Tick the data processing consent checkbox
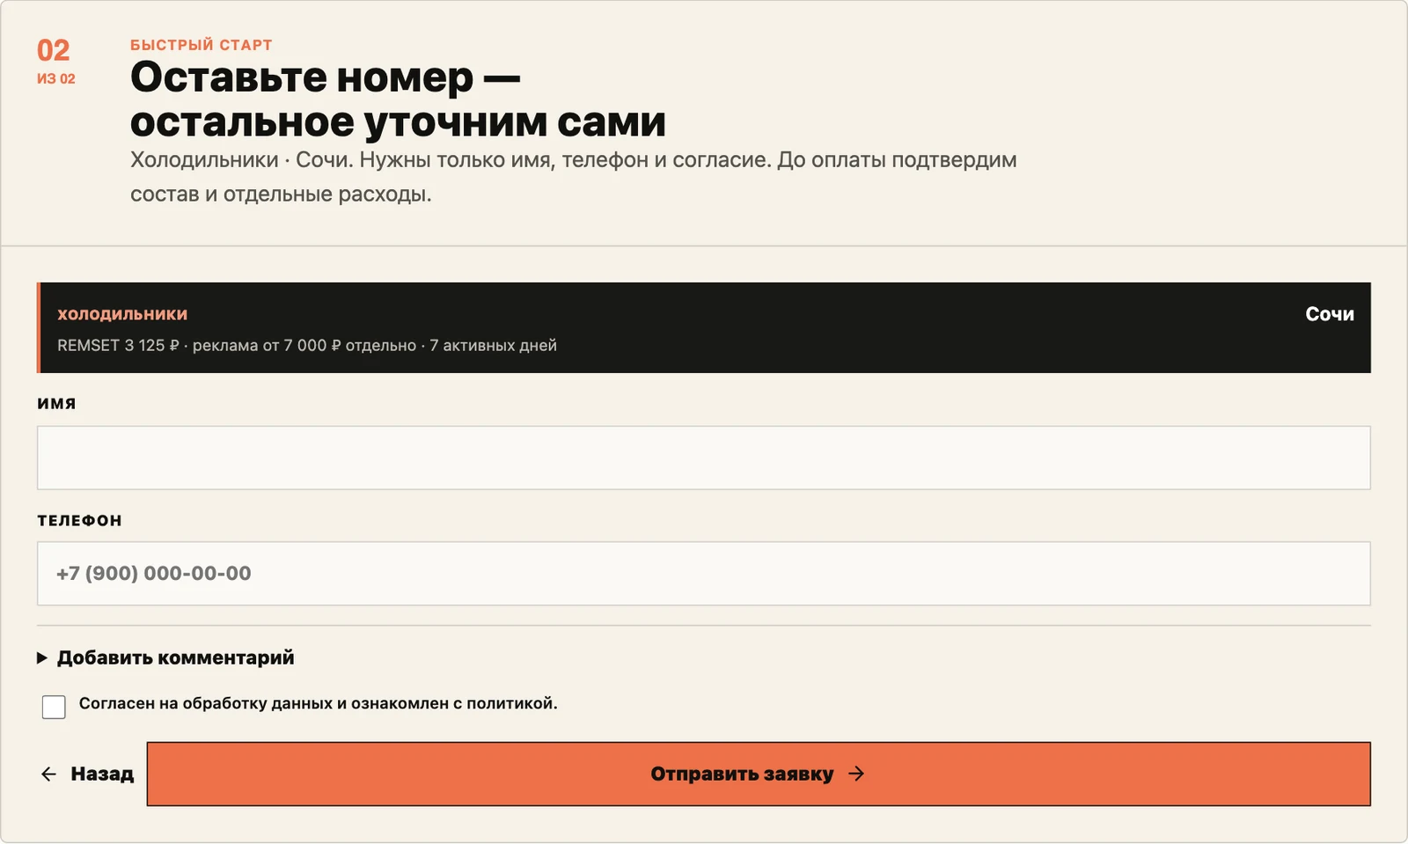Image resolution: width=1408 pixels, height=844 pixels. pos(54,707)
